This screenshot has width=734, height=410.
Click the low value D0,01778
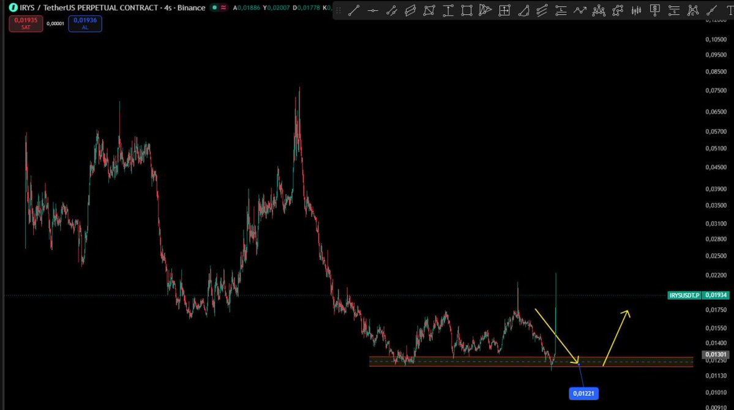(x=306, y=7)
